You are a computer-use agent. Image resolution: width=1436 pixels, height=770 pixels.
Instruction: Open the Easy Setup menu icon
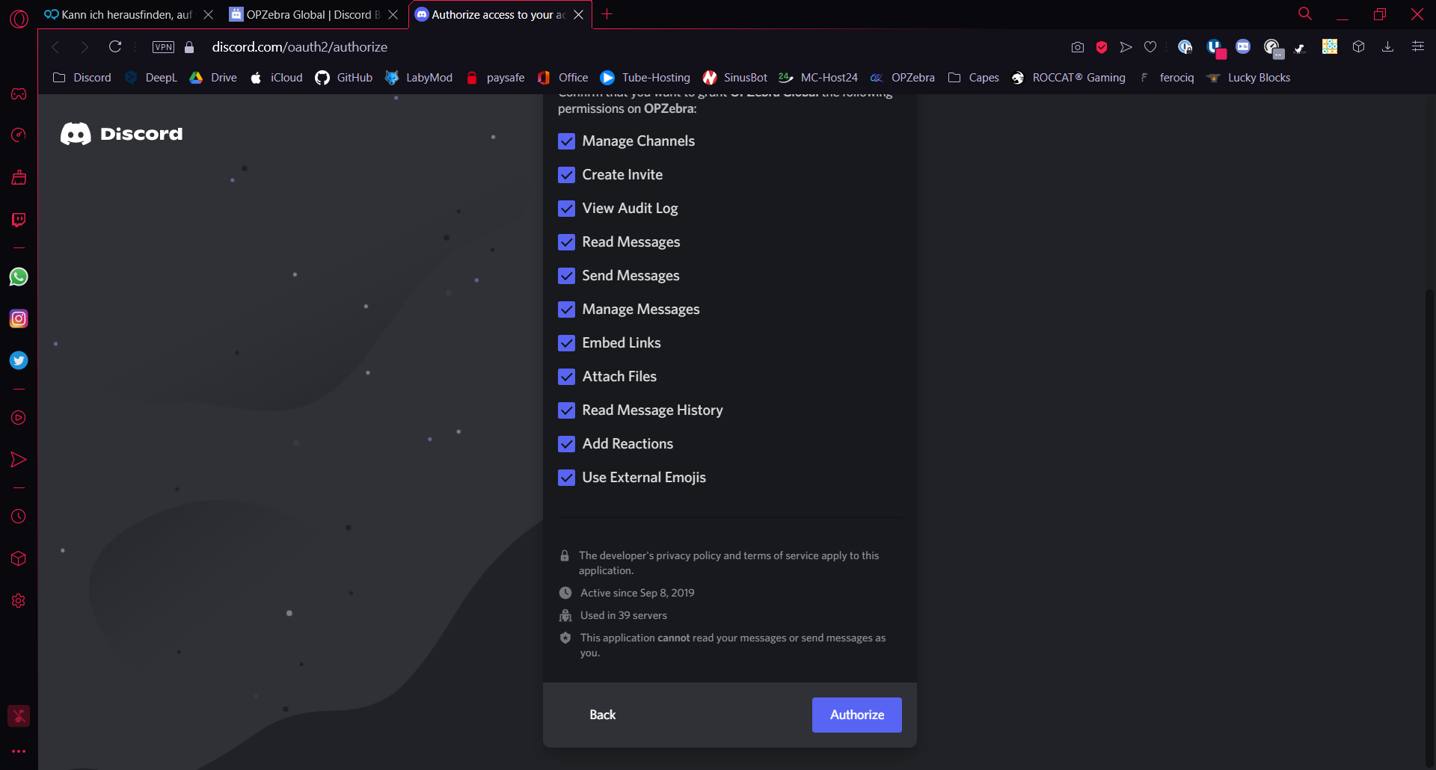(x=1417, y=47)
